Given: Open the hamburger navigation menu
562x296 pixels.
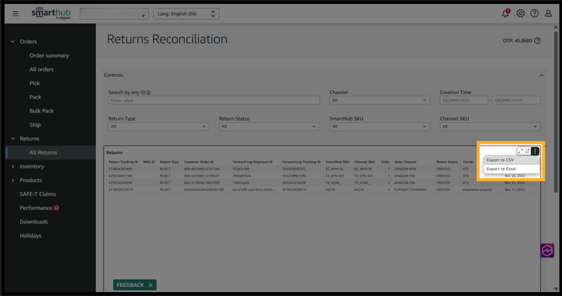Looking at the screenshot, I should point(16,13).
